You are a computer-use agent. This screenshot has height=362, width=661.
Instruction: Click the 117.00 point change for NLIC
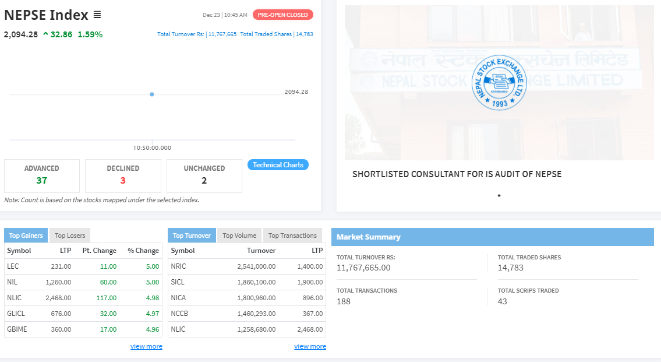click(107, 298)
